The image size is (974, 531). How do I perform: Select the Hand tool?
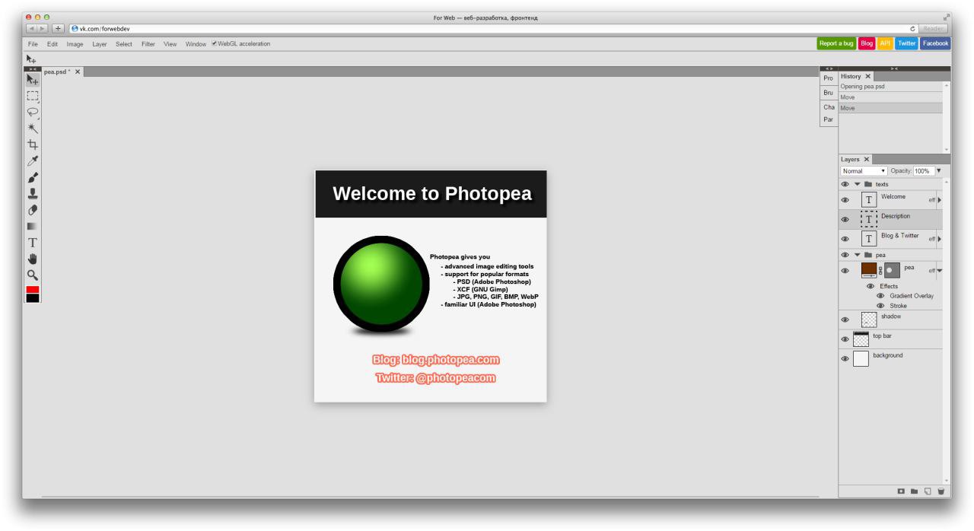click(33, 259)
